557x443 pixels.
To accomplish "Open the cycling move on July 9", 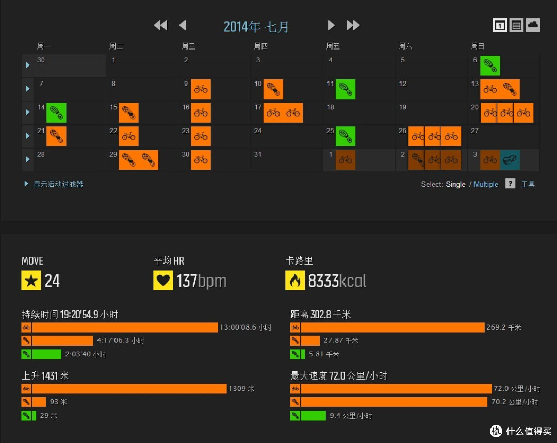I will coord(201,89).
